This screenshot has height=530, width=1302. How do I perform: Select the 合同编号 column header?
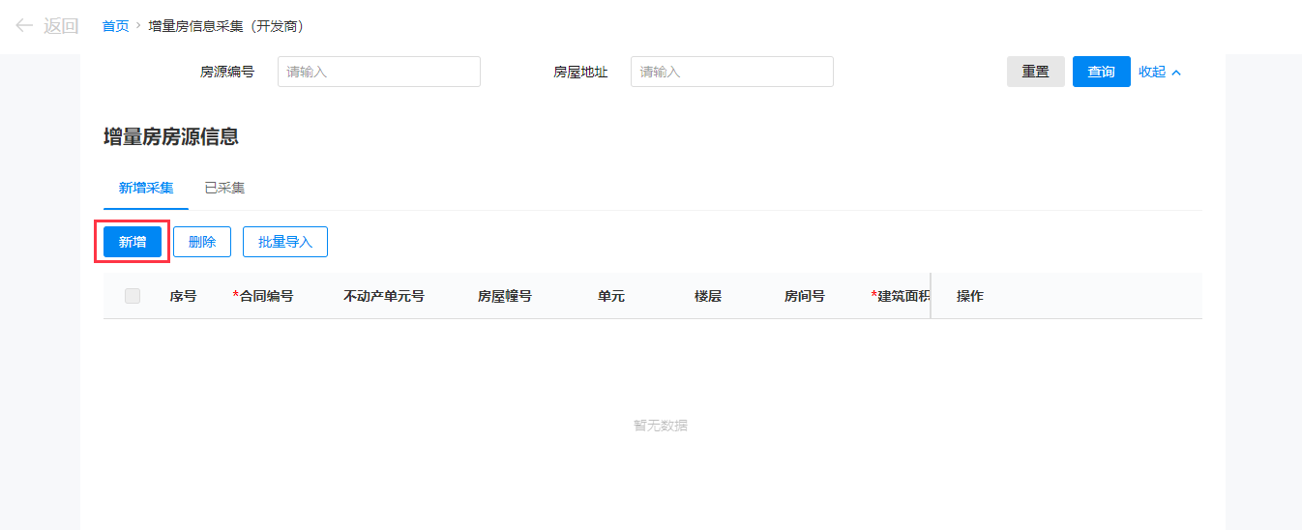266,296
